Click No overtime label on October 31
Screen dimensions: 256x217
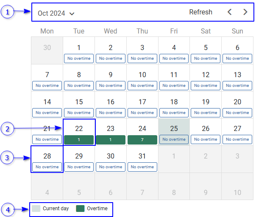[x=142, y=167]
